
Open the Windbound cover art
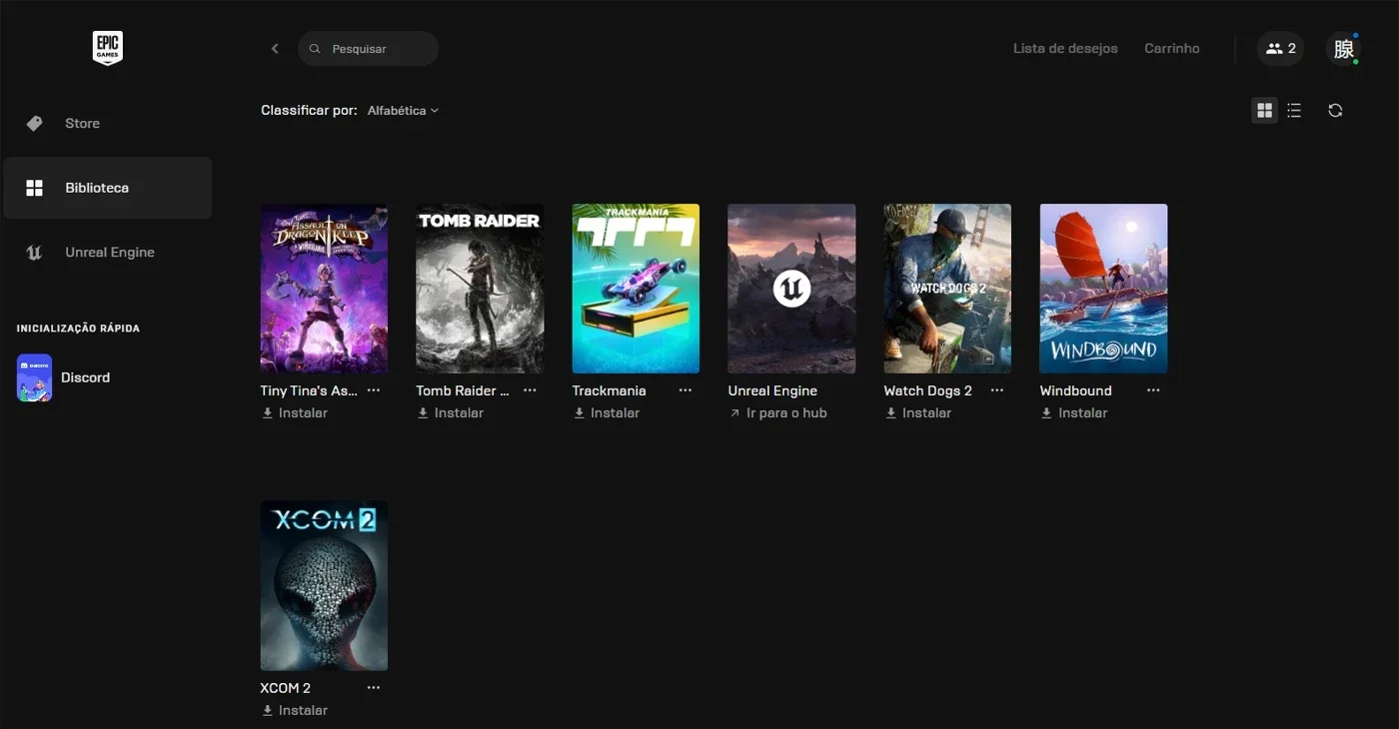point(1103,289)
